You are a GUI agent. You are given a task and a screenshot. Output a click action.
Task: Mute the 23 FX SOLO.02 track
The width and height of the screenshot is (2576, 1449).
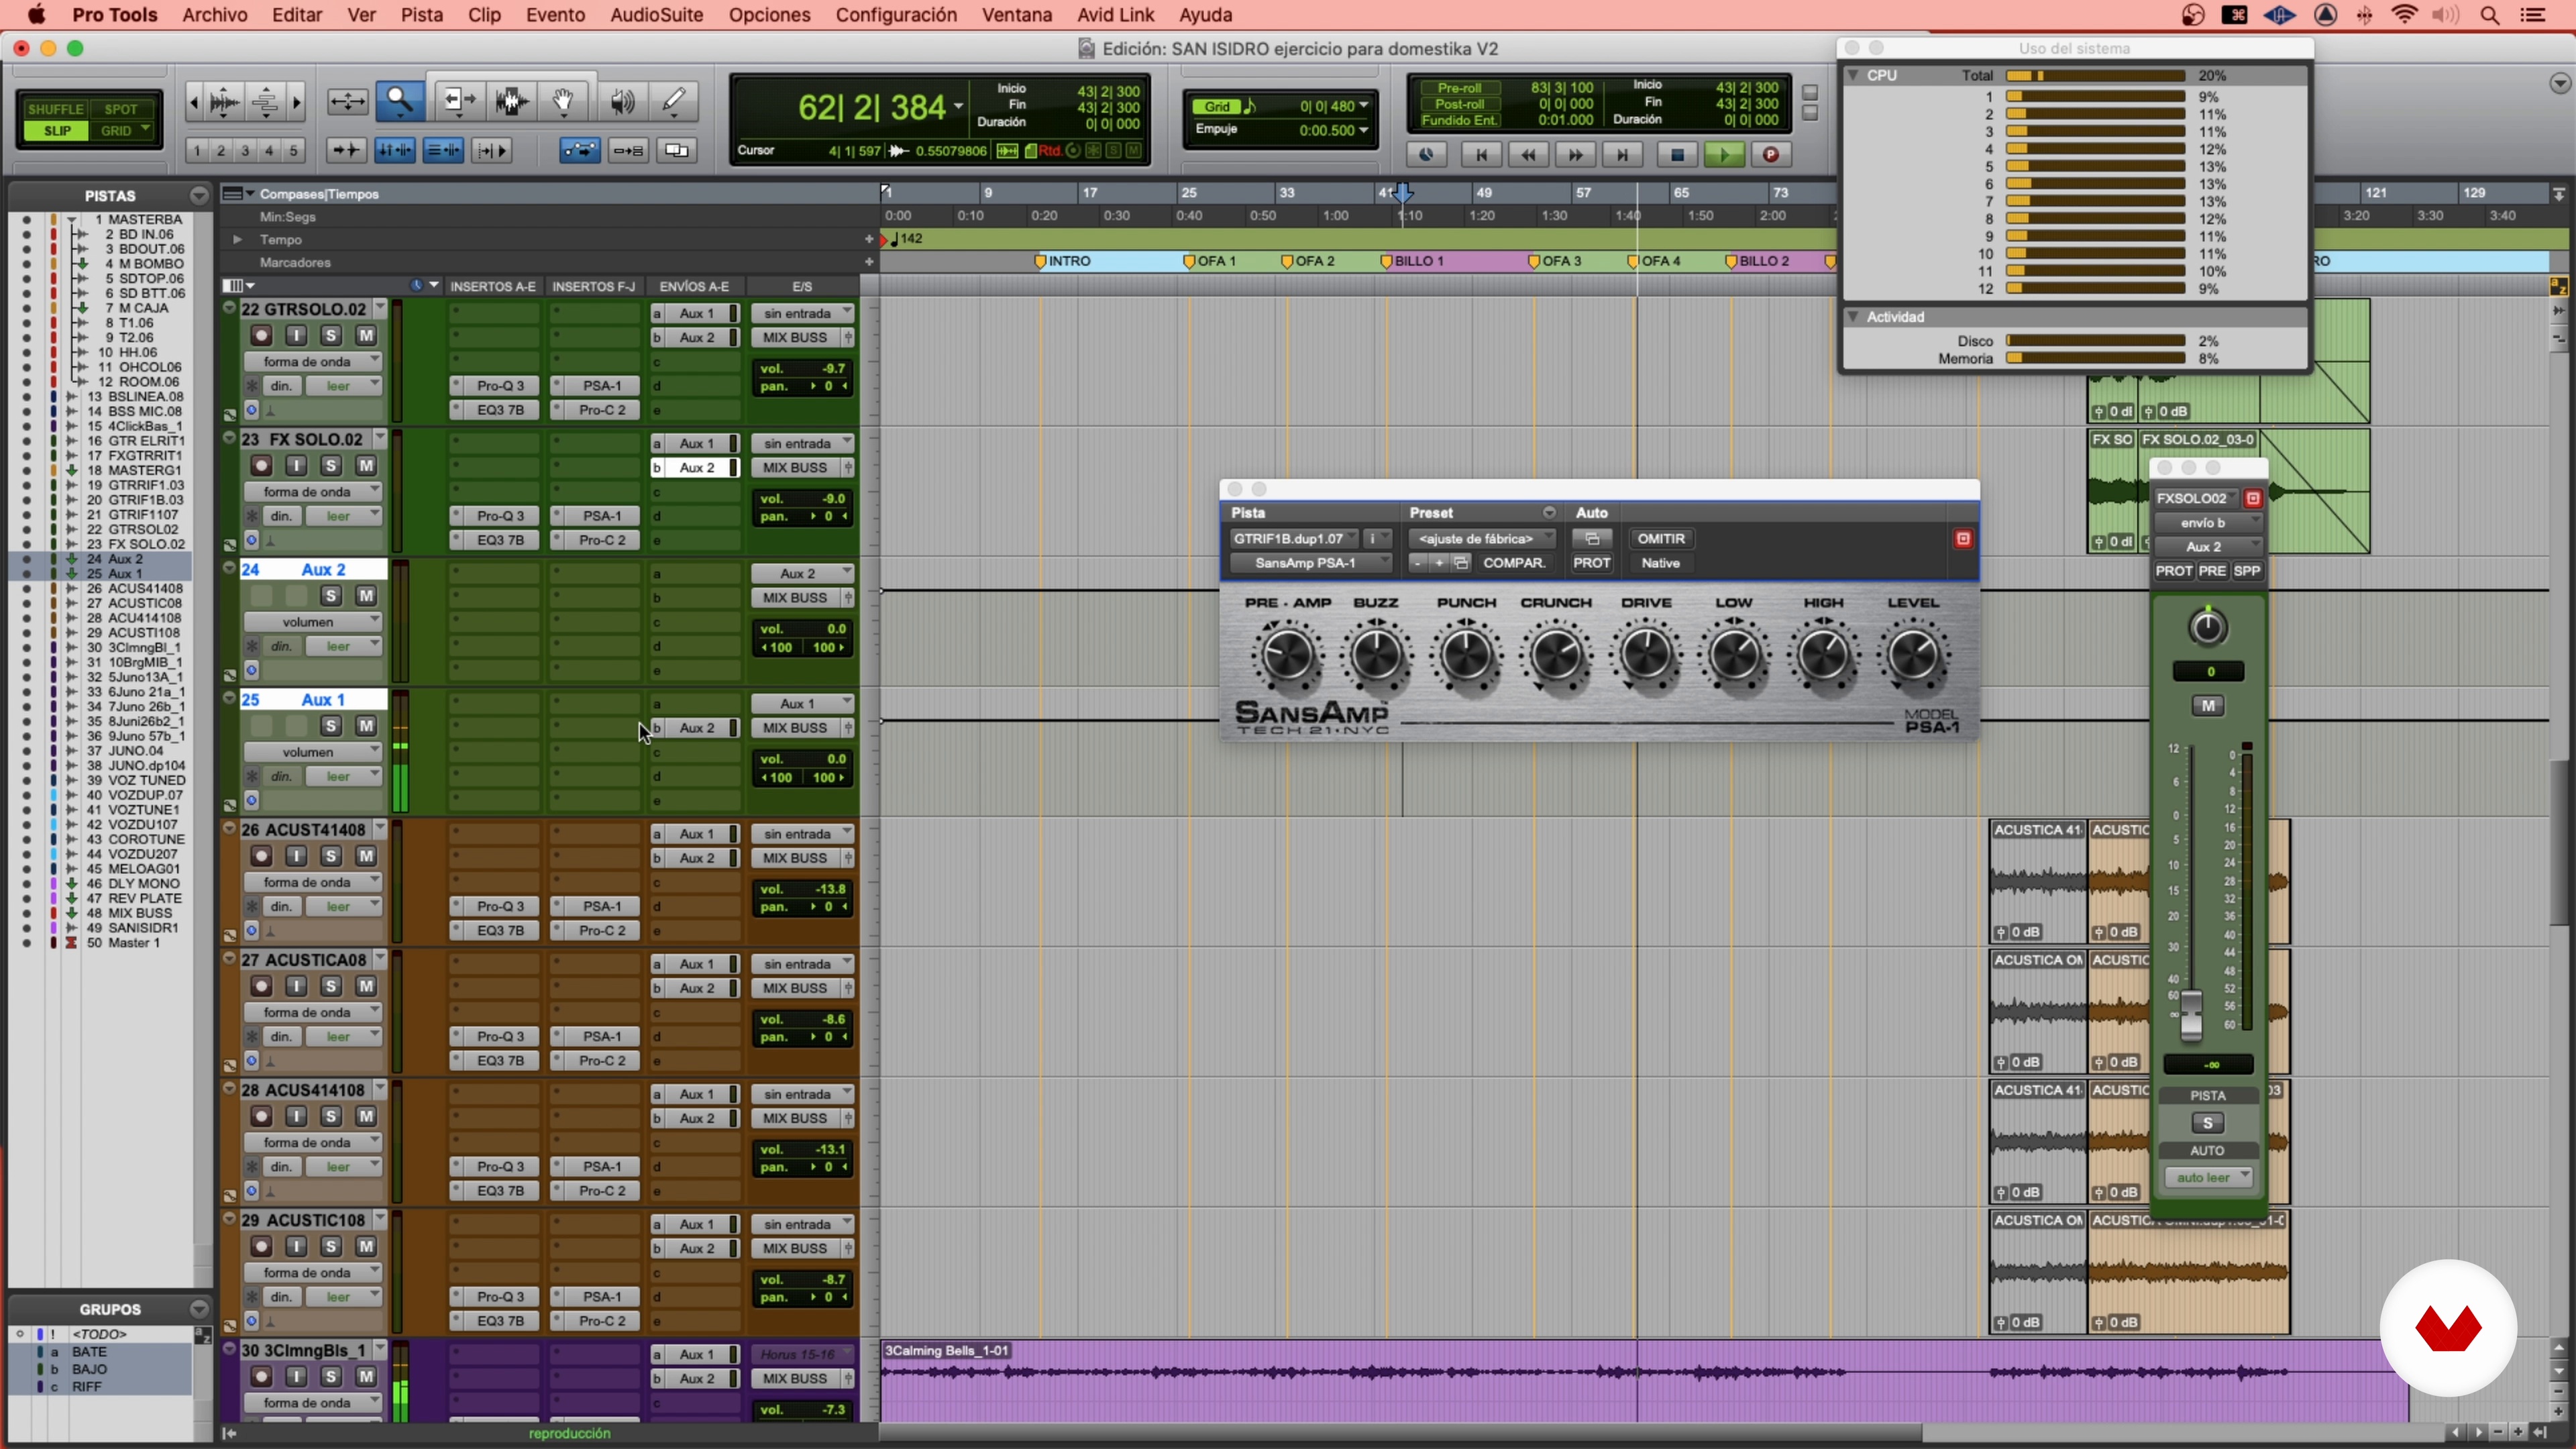(x=366, y=466)
